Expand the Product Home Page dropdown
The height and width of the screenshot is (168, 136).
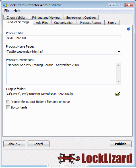click(x=119, y=52)
